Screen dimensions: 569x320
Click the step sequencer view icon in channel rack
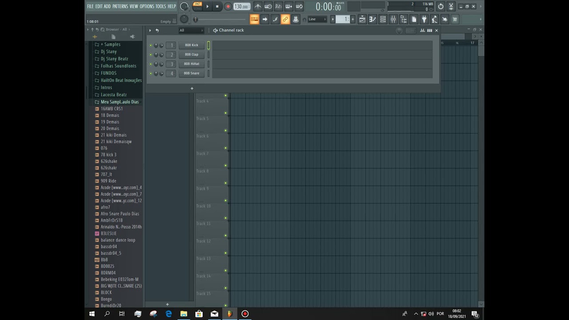point(429,30)
